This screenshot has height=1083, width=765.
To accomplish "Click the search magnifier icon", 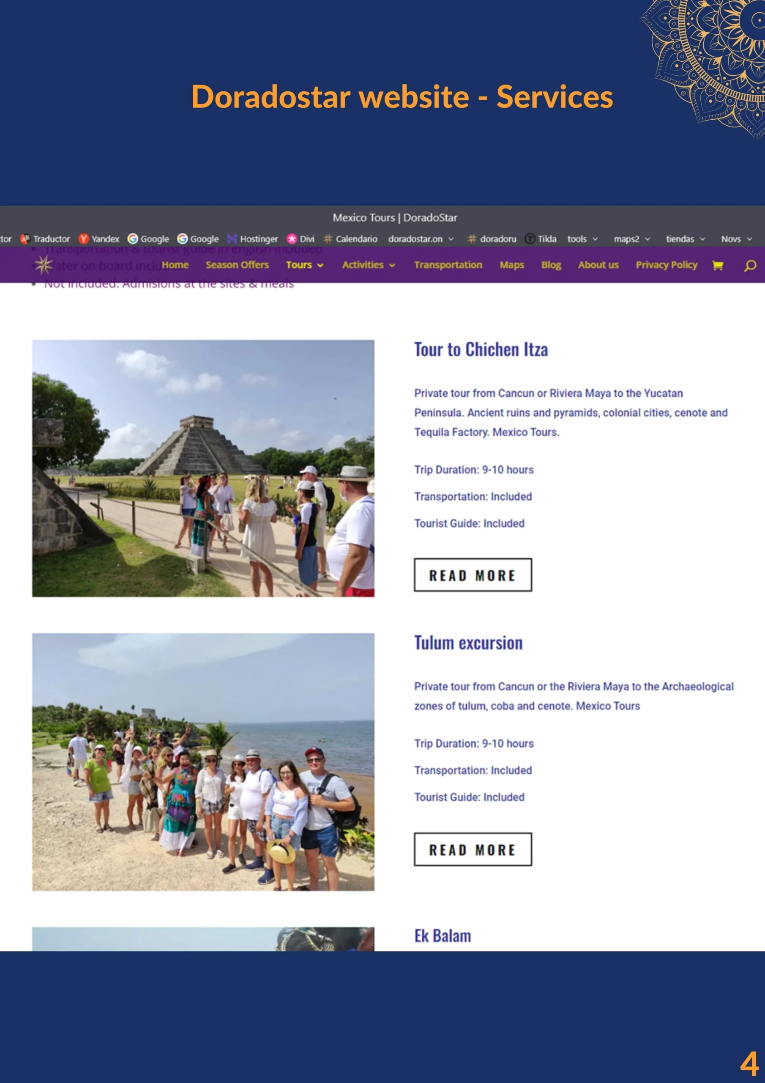I will 749,266.
